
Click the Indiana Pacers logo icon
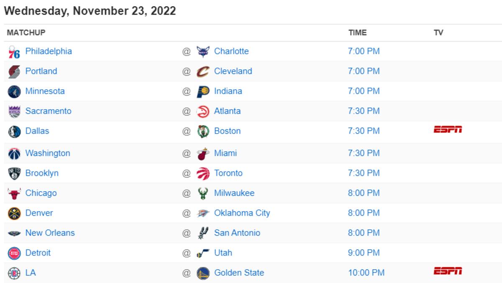[203, 92]
